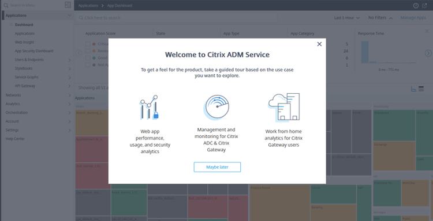
Task: Click 'Web app performance, usage, and security analytics' text
Action: pyautogui.click(x=150, y=142)
